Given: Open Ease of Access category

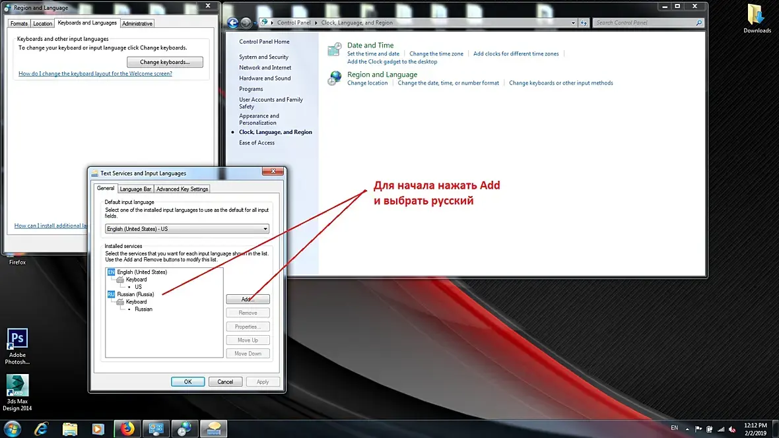Looking at the screenshot, I should 257,143.
